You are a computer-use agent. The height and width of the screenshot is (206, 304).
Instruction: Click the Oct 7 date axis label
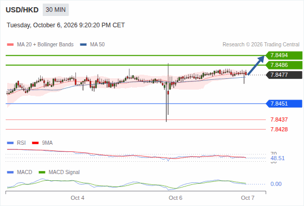tap(248, 198)
